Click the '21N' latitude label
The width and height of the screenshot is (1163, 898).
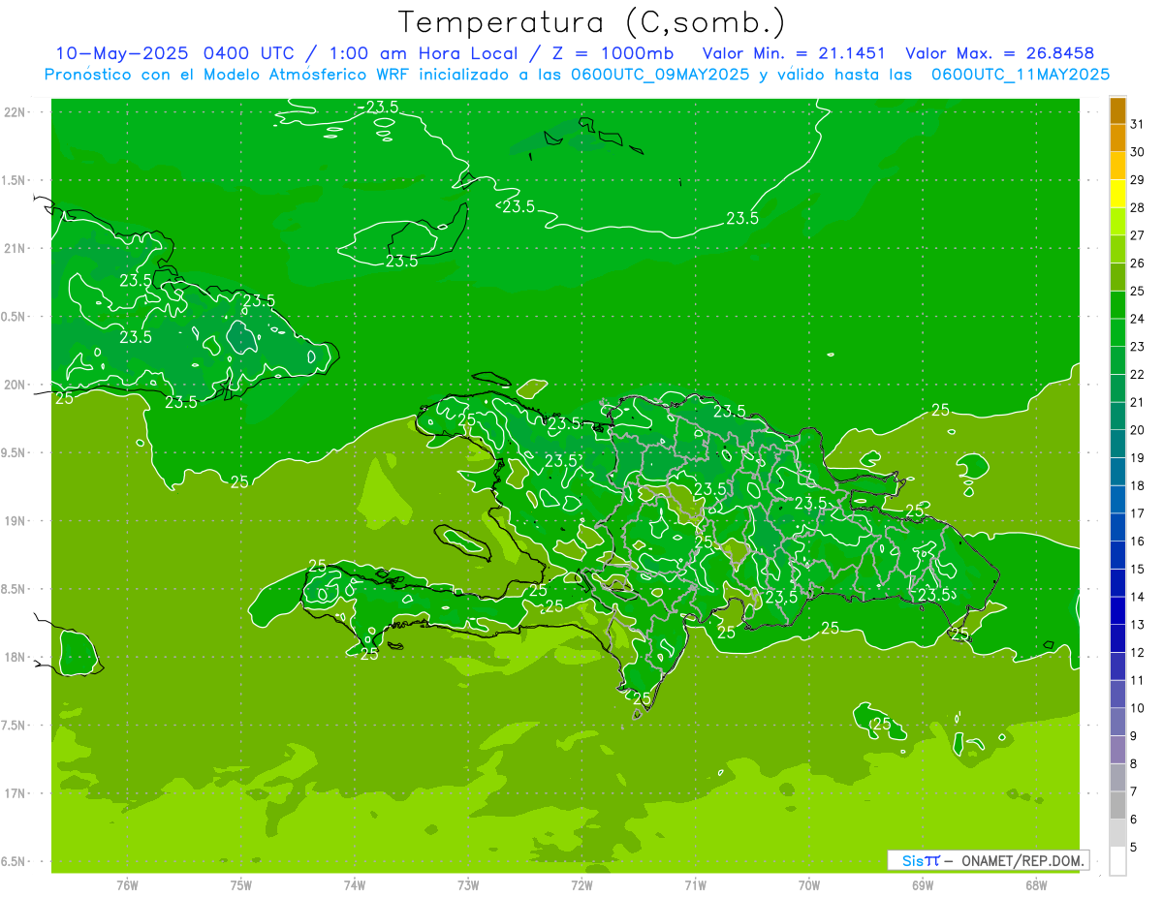(16, 248)
